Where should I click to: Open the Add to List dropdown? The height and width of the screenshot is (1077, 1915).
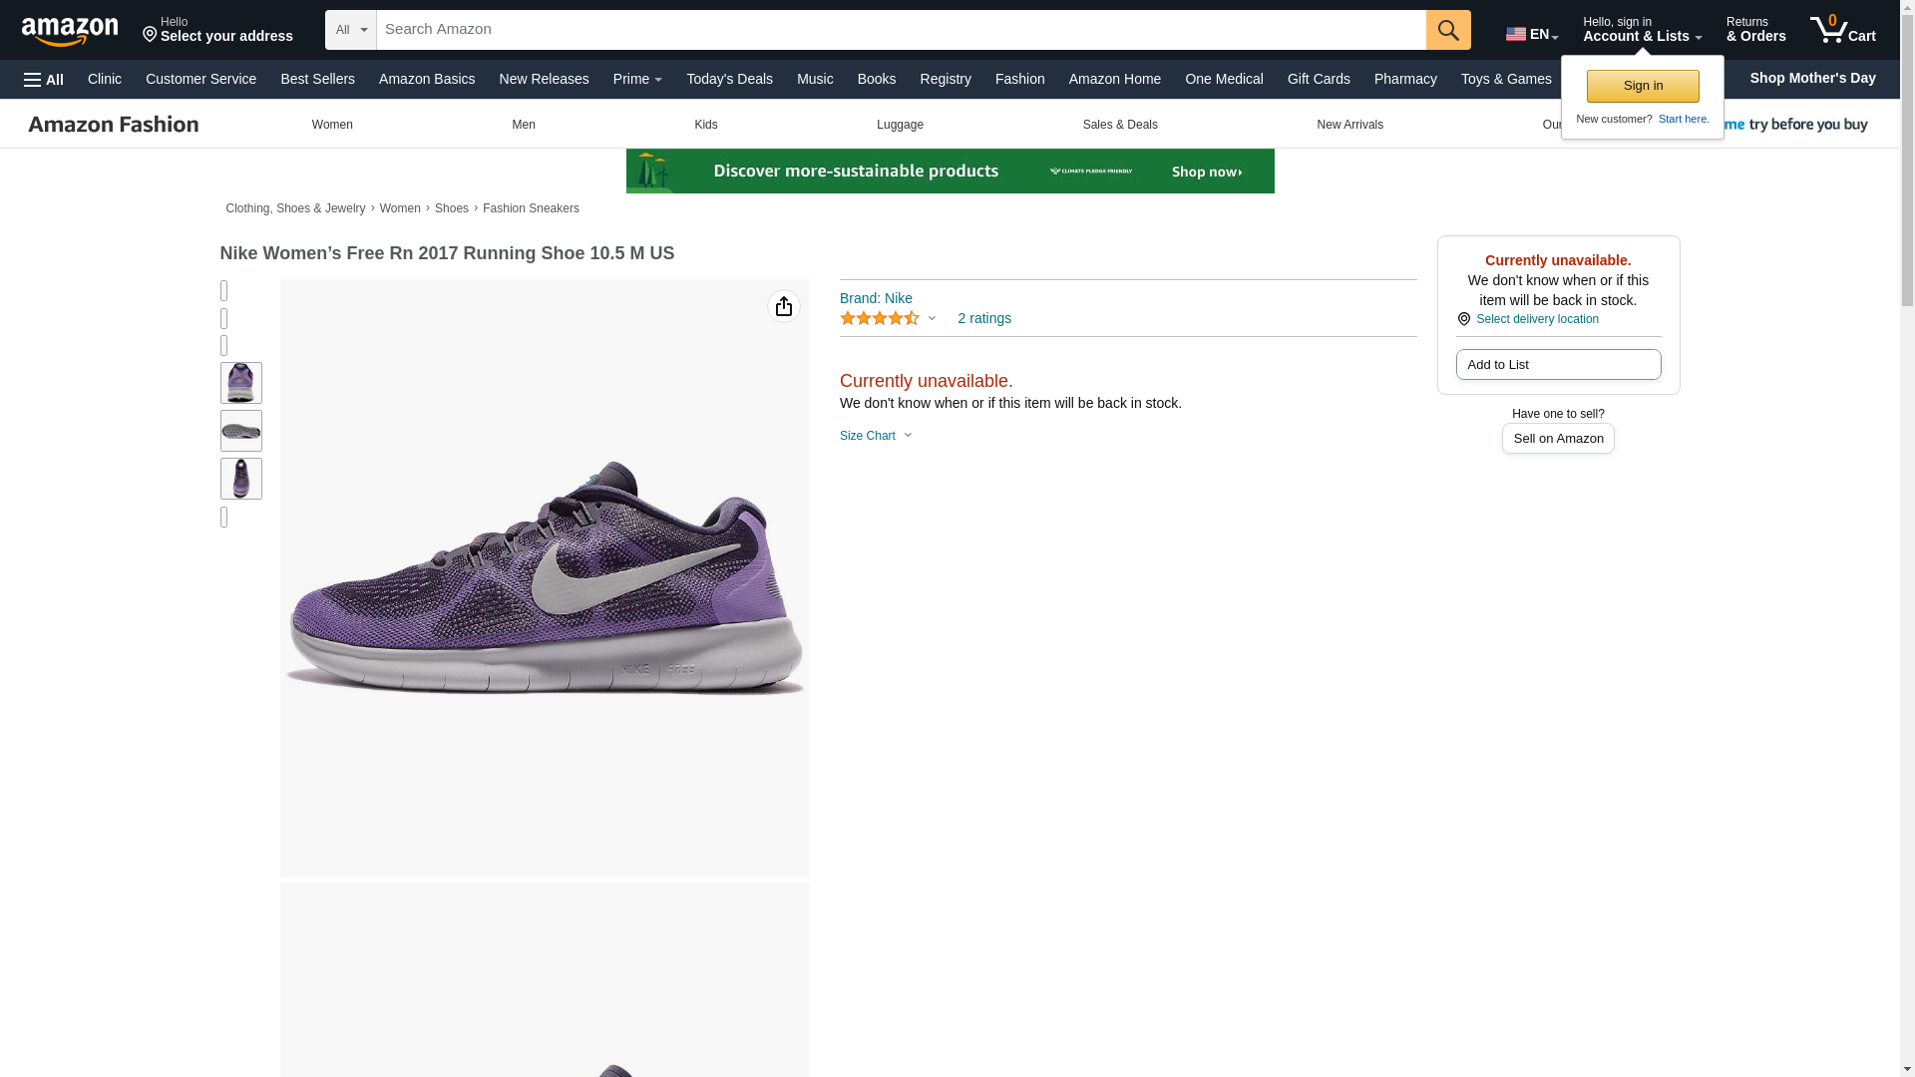coord(1558,365)
